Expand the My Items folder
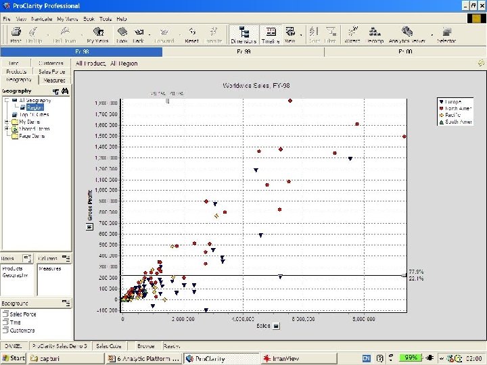Screen dimensions: 487x365 point(6,122)
